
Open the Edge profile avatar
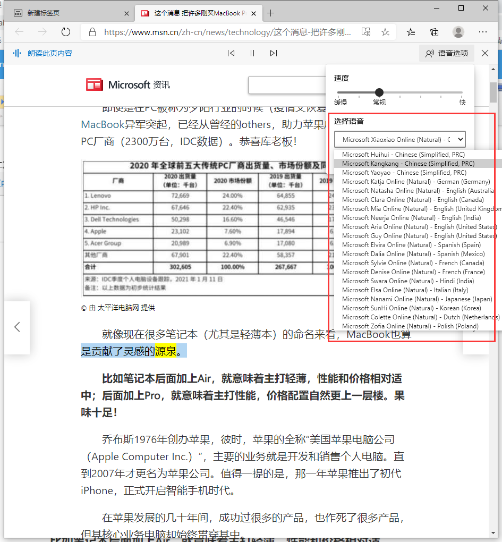tap(458, 32)
